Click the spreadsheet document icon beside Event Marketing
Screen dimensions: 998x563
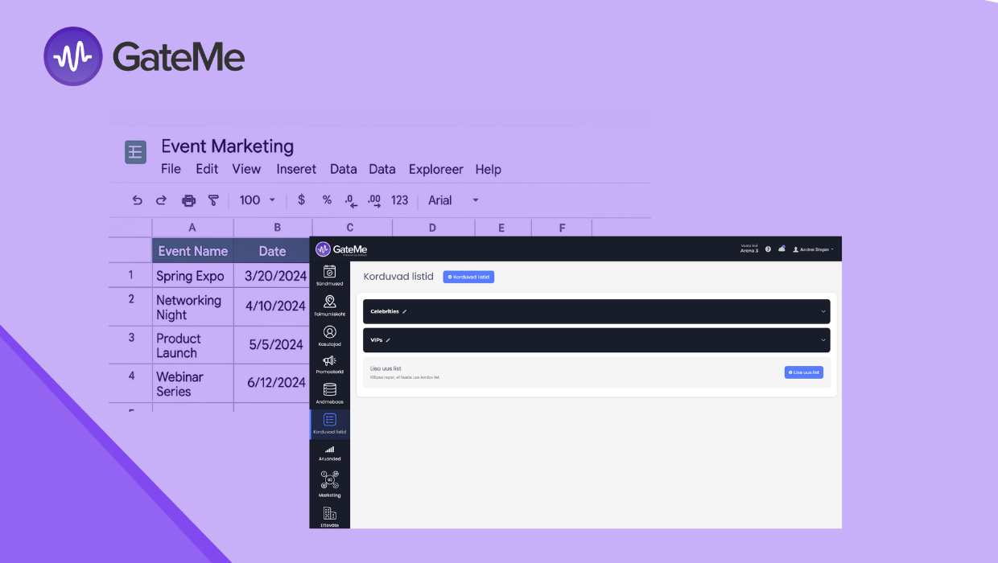[x=135, y=152]
